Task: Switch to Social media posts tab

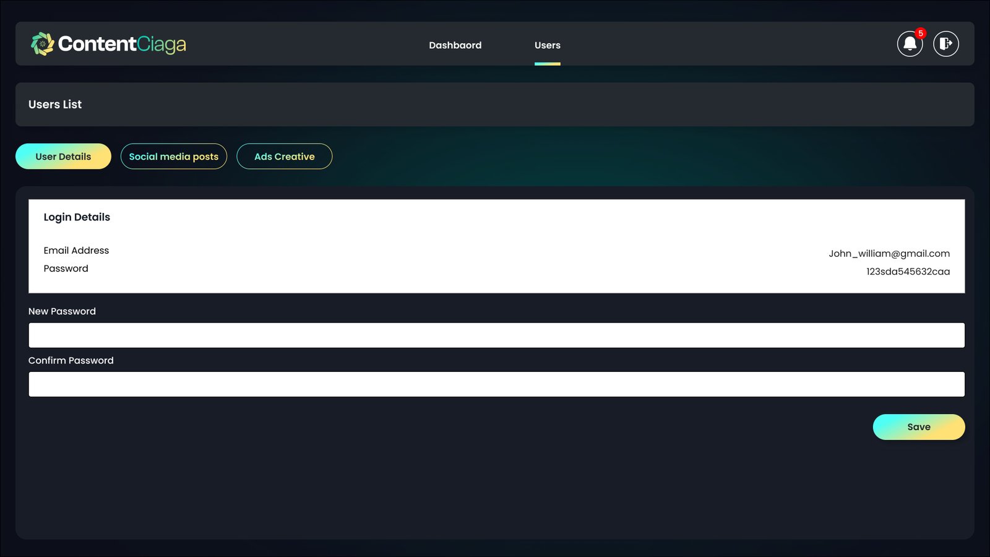Action: pyautogui.click(x=174, y=157)
